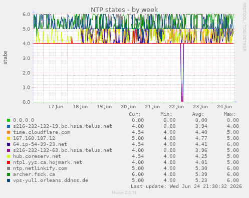Click the lime hub.coreserv.net legend swatch
This screenshot has height=198, width=249.
point(9,156)
